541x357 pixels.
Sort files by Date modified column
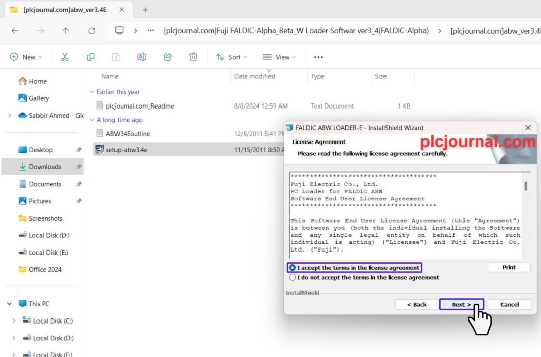point(255,76)
